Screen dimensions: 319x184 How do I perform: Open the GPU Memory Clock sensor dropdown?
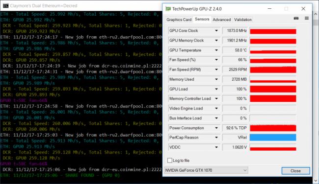click(x=216, y=40)
